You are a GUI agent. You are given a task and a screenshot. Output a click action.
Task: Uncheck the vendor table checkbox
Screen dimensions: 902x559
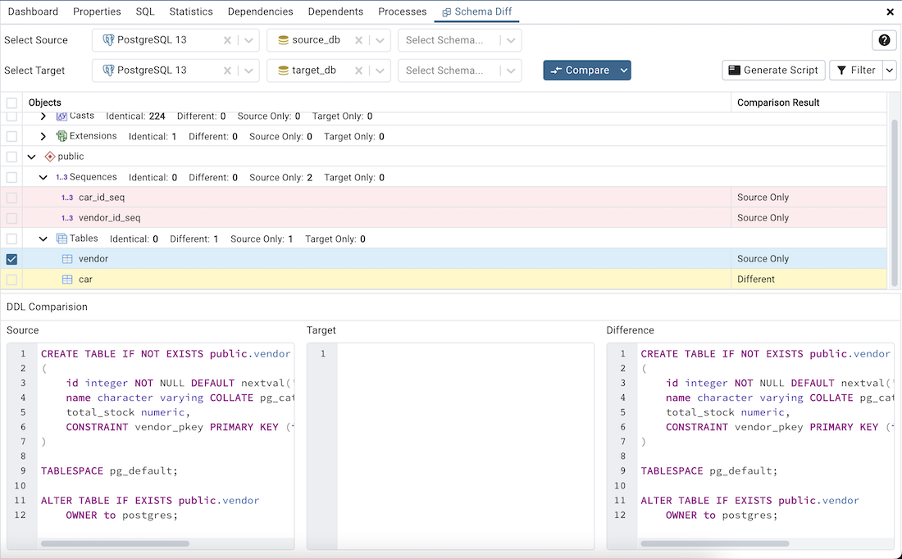coord(11,258)
